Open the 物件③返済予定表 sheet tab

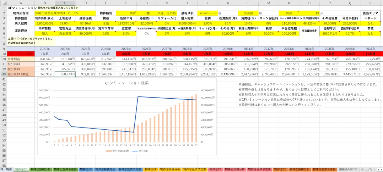195,169
